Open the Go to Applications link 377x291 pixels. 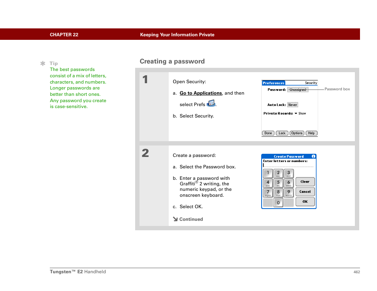201,93
